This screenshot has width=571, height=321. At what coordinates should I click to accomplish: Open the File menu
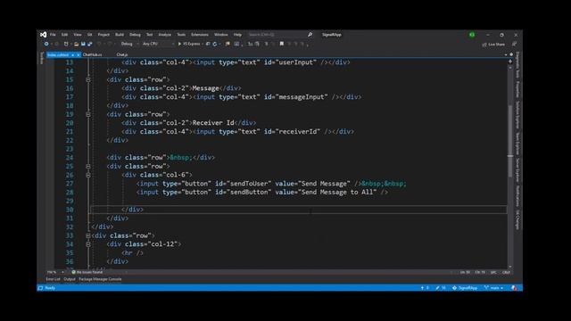(x=53, y=35)
